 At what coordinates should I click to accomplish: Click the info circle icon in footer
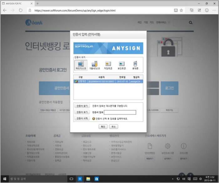(x=184, y=146)
